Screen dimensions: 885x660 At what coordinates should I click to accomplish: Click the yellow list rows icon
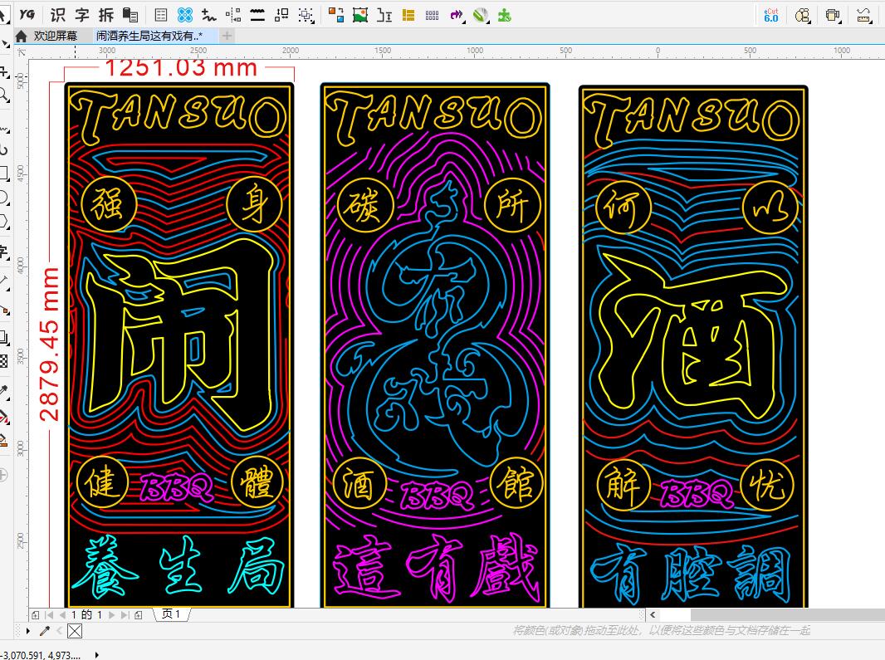click(408, 15)
